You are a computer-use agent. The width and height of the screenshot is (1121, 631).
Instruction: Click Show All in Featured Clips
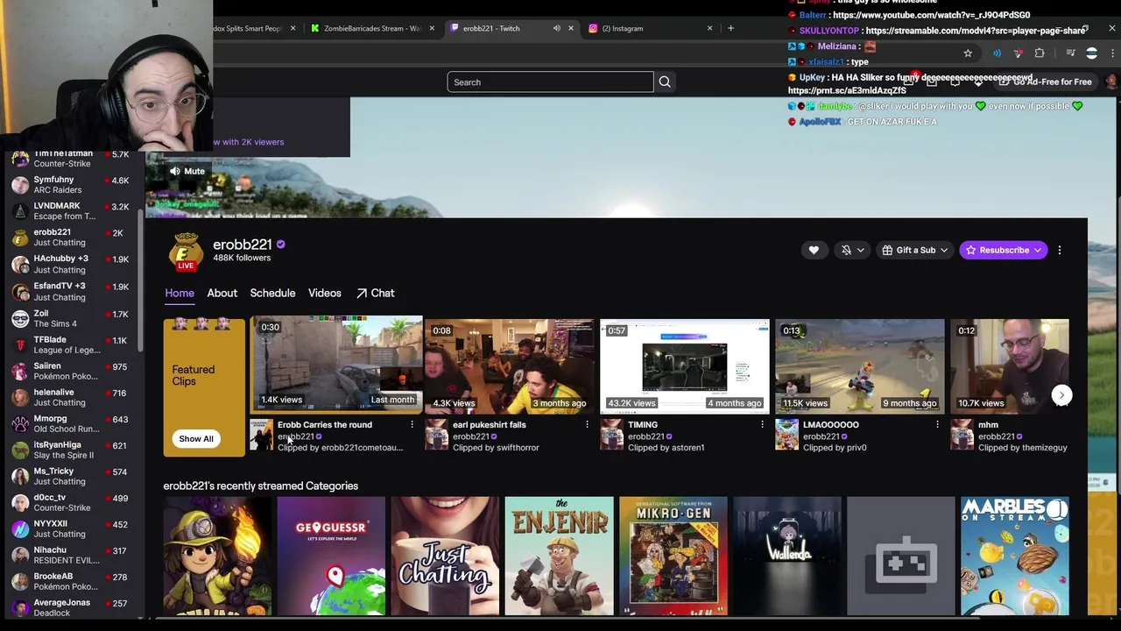[x=196, y=438]
